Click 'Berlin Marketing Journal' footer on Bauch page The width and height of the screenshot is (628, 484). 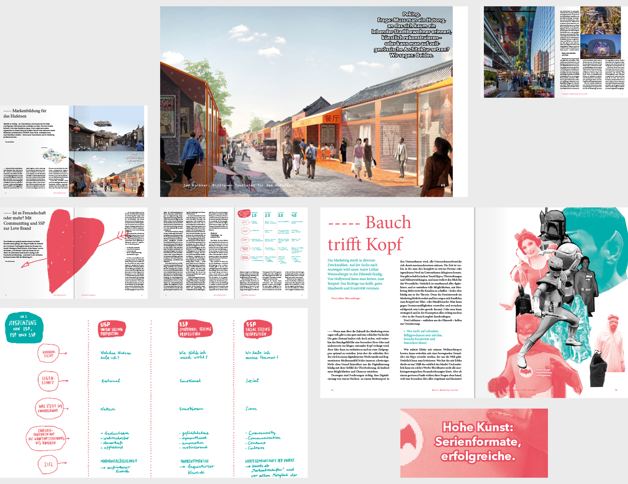[445, 390]
